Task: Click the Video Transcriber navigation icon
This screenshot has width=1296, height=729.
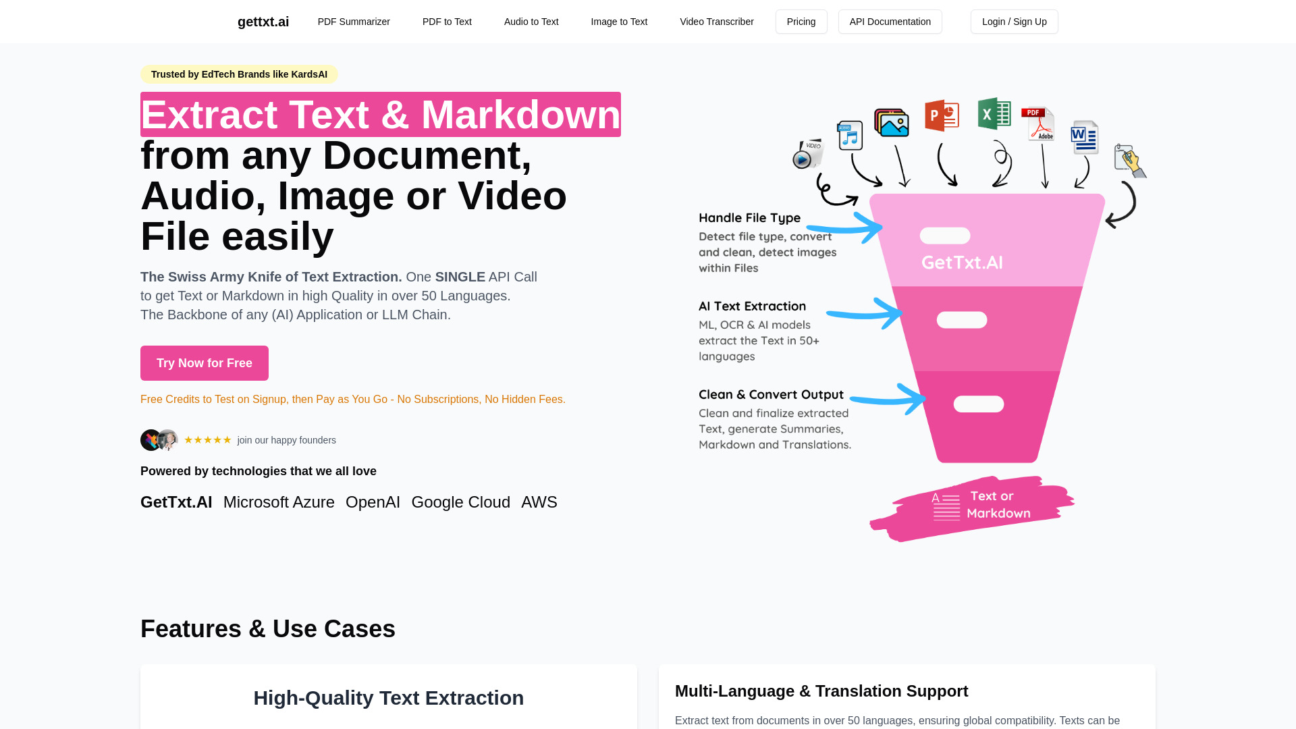Action: [717, 22]
